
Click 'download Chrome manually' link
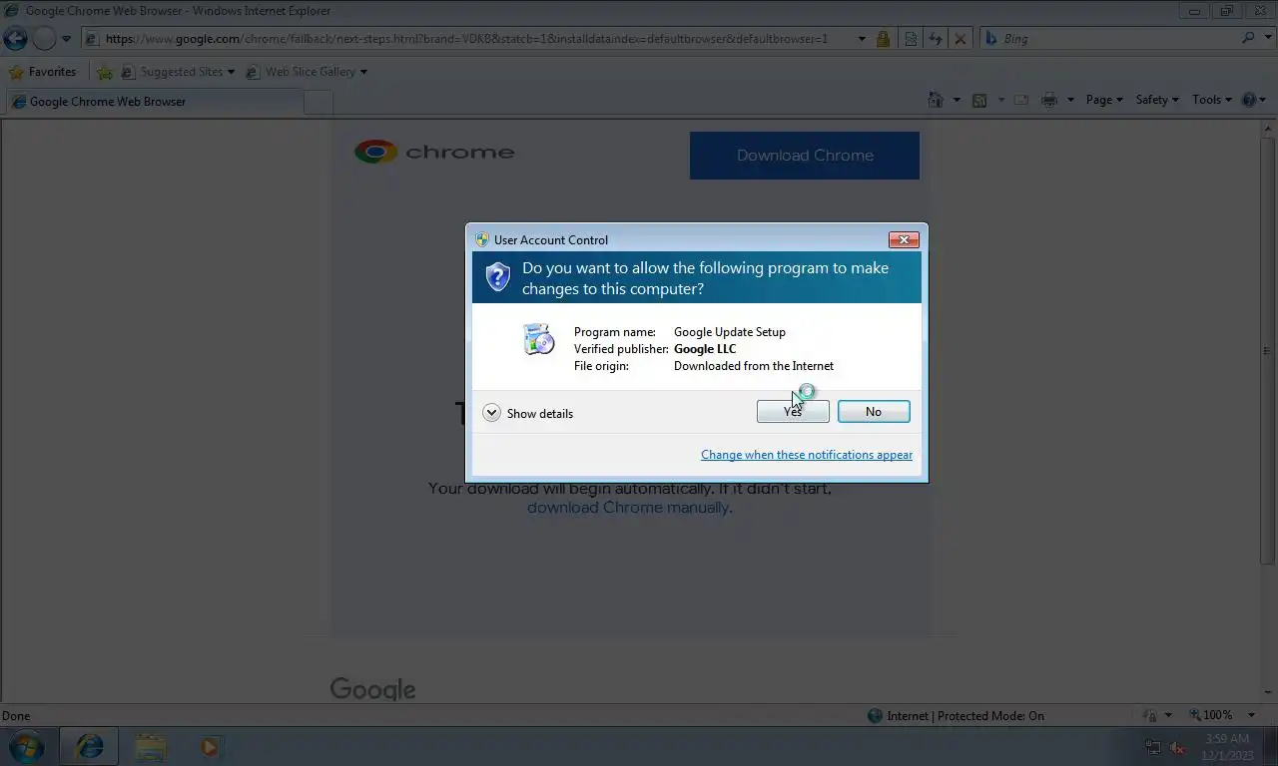pos(628,507)
